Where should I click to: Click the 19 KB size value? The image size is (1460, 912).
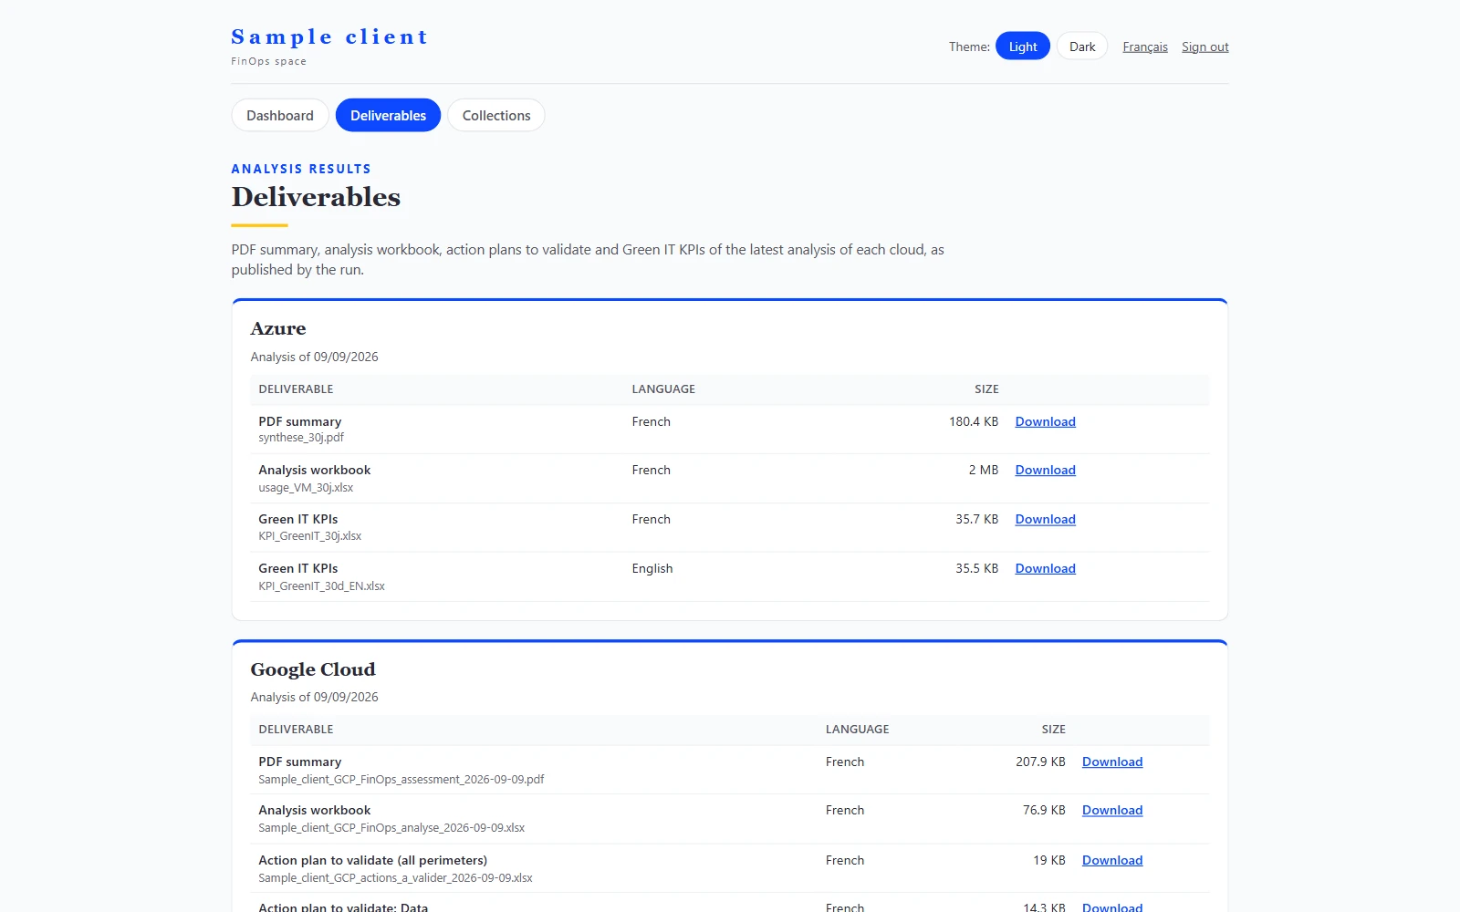(x=1049, y=860)
